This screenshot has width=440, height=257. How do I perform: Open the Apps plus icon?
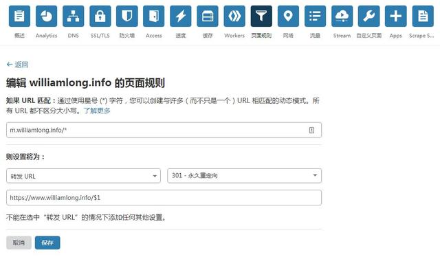(396, 16)
